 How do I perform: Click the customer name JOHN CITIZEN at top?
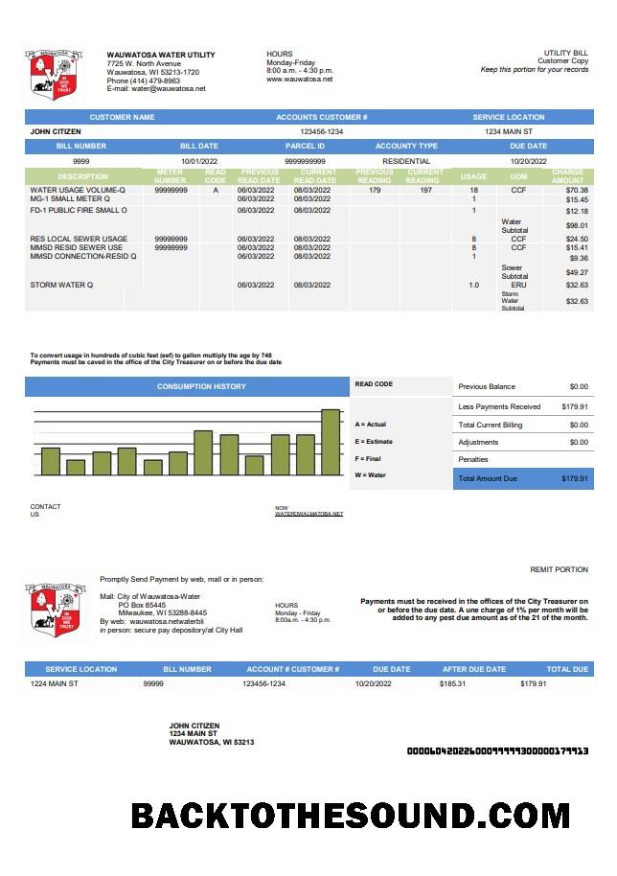[56, 132]
